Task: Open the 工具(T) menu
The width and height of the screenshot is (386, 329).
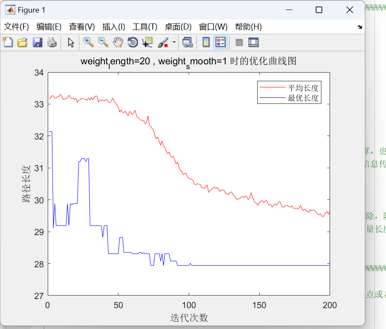Action: coord(144,27)
